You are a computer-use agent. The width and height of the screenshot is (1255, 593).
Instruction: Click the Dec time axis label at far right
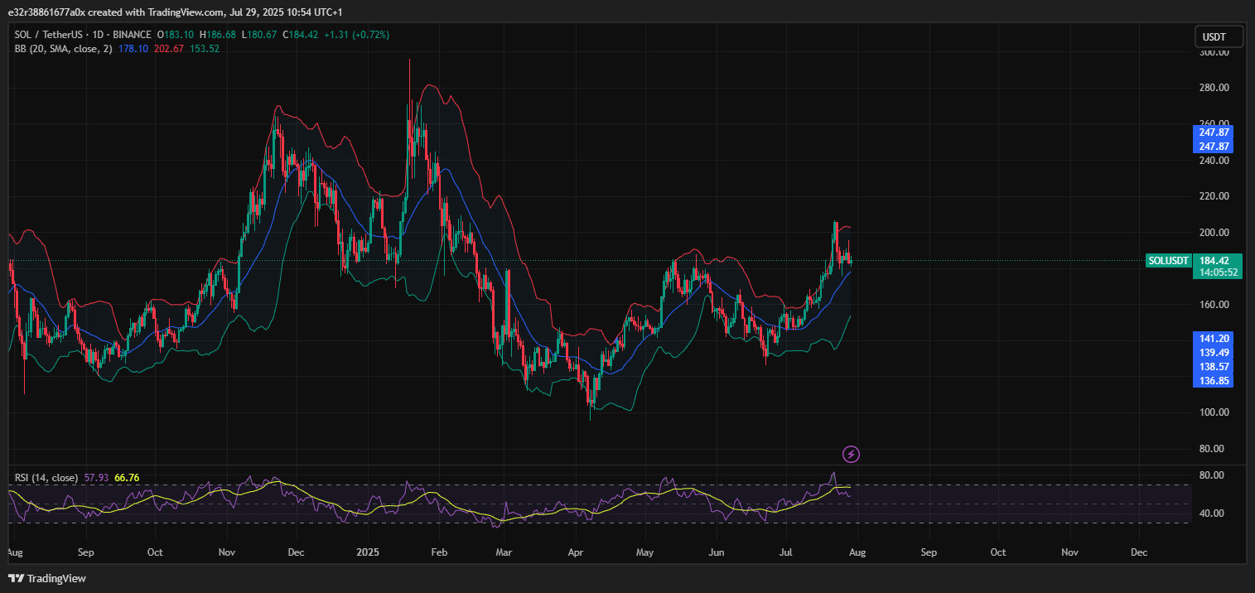1139,552
